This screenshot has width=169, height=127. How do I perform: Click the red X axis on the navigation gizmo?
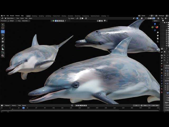coord(157,27)
